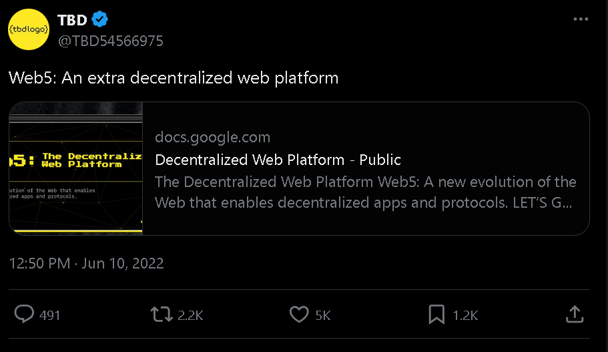Click the 2.2K reposts count
This screenshot has height=352, width=608.
pos(190,315)
